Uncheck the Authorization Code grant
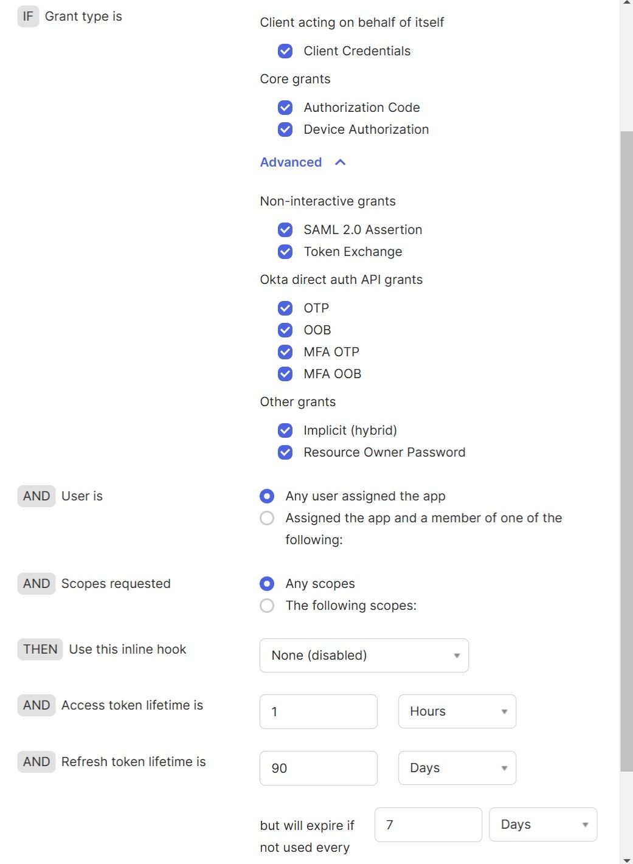 click(x=285, y=108)
